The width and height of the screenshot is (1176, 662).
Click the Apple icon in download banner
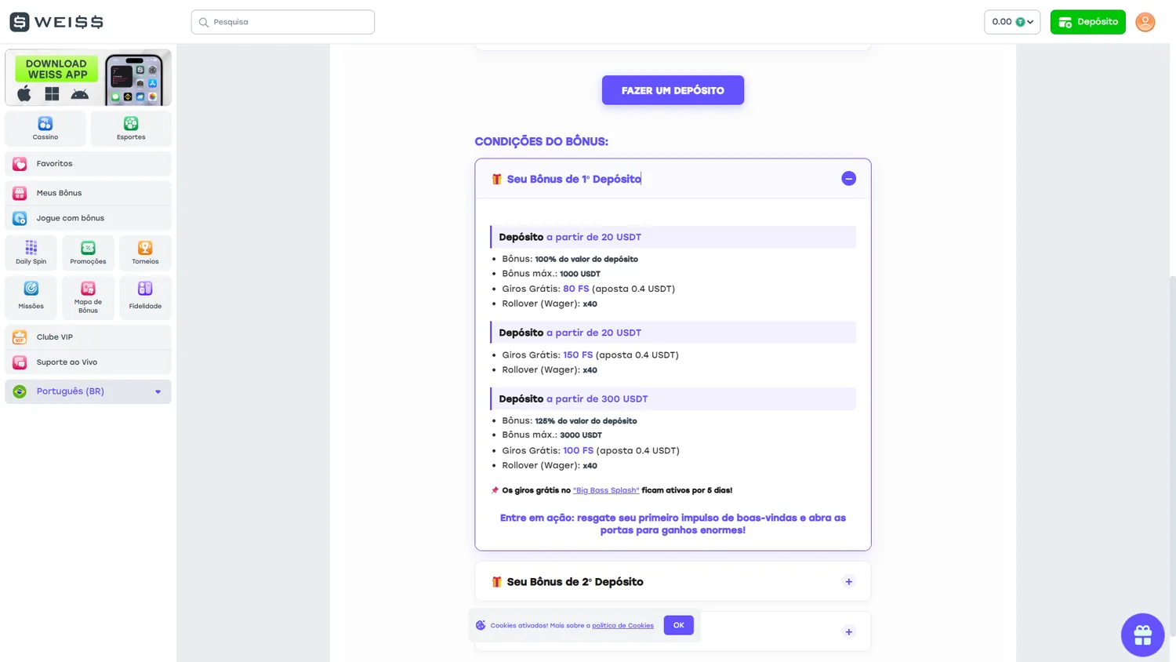click(x=24, y=94)
